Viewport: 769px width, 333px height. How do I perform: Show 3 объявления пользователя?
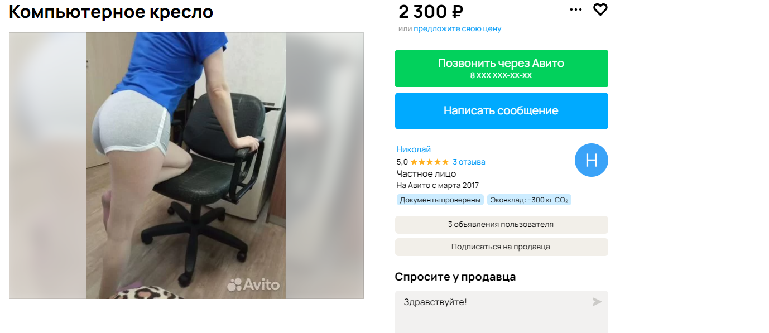point(501,225)
